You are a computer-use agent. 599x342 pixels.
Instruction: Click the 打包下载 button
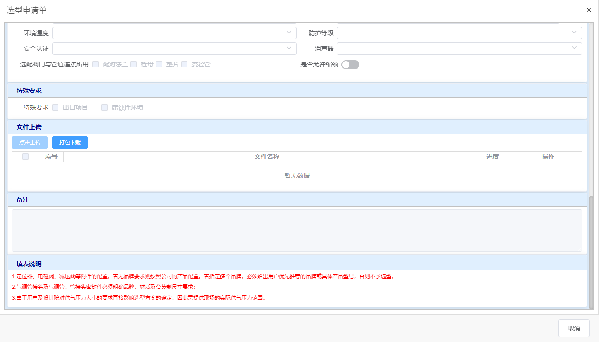70,143
